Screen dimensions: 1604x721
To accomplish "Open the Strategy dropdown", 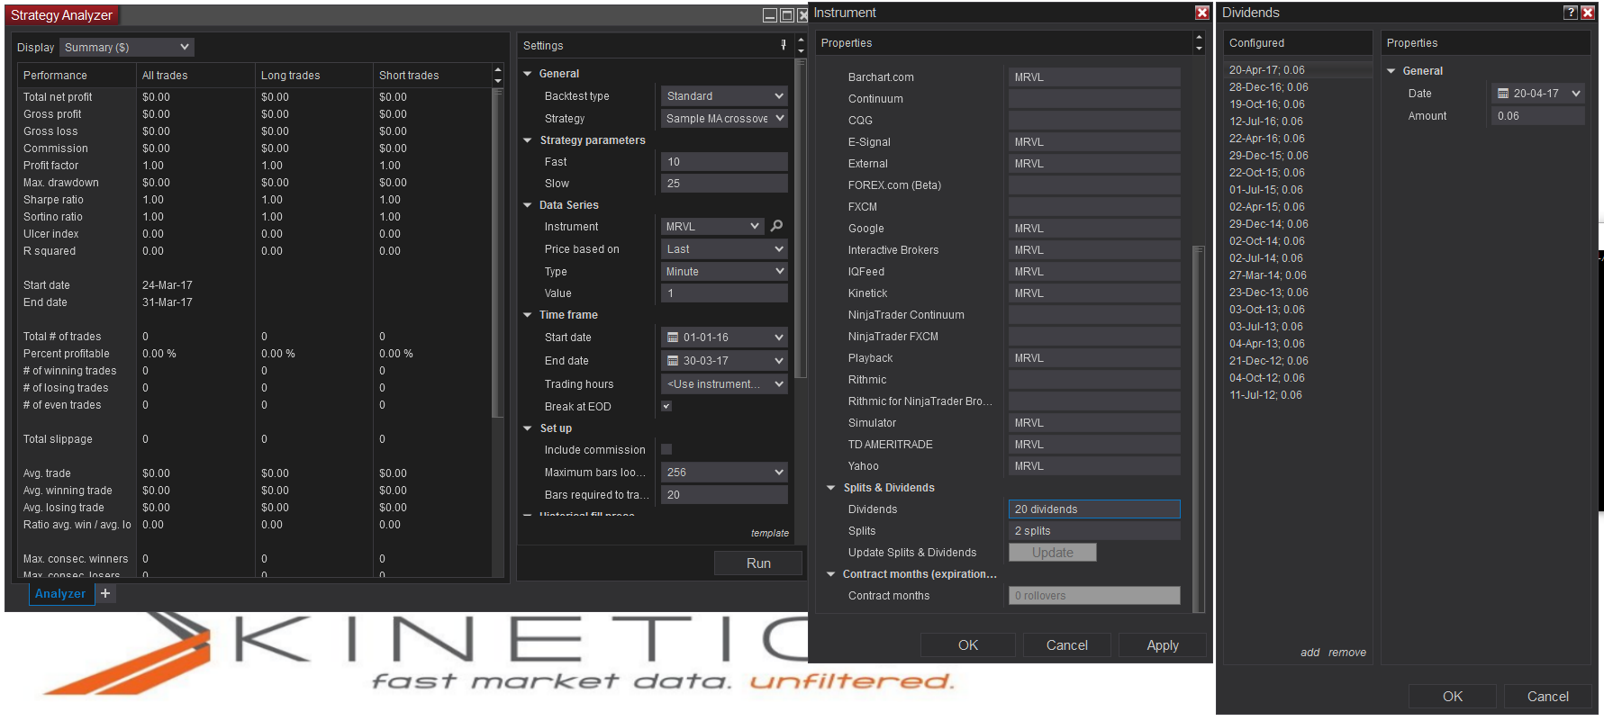I will 724,119.
